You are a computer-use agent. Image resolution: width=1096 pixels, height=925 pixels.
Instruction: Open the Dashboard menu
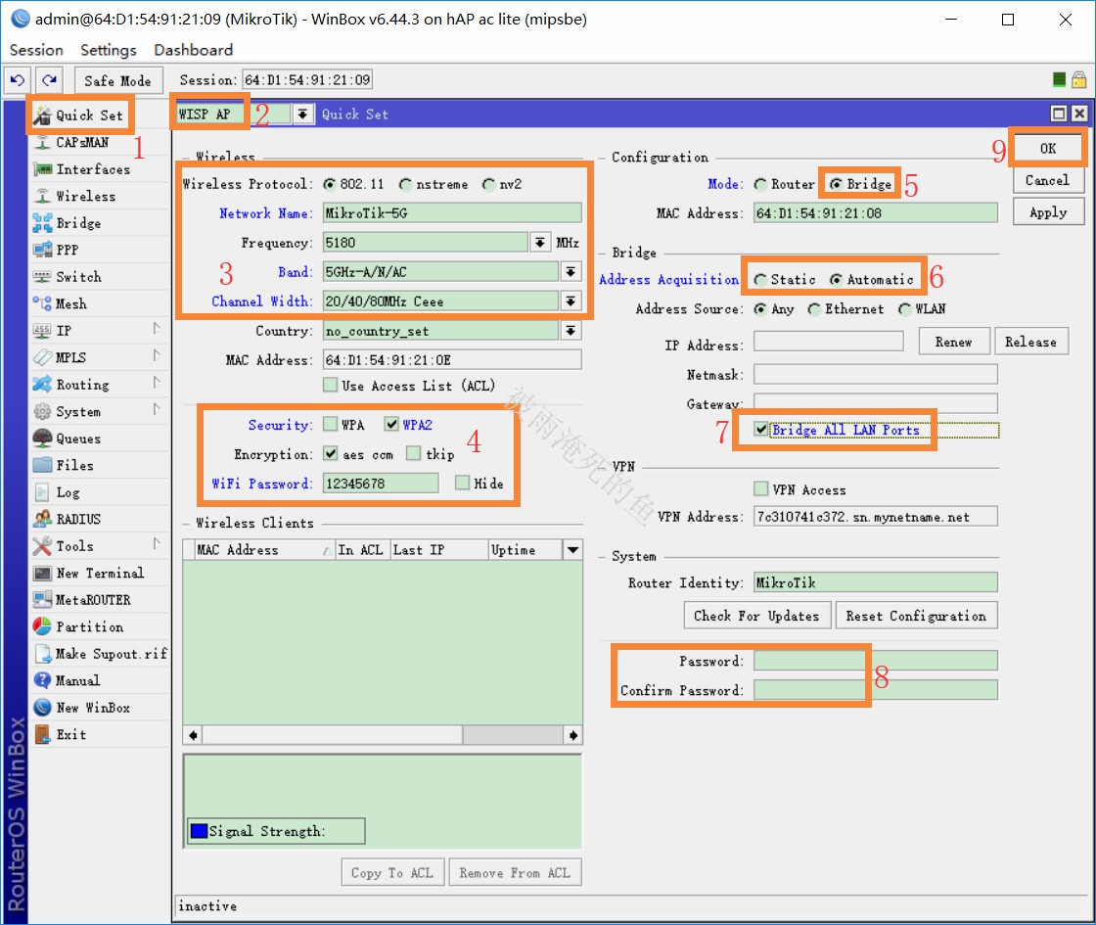point(193,50)
